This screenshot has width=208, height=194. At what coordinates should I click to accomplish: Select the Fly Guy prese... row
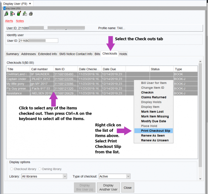(x=102, y=88)
